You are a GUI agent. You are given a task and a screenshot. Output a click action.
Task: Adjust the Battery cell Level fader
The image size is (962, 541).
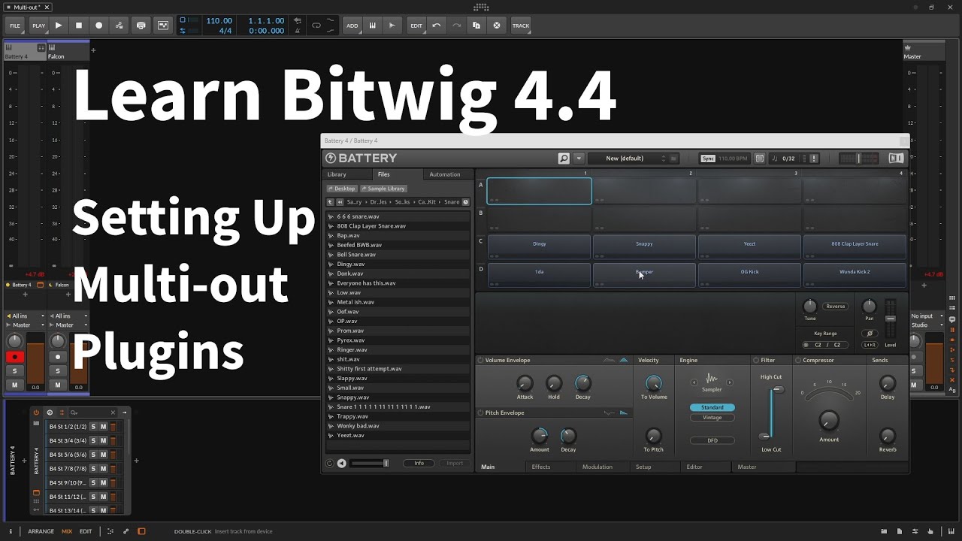(891, 319)
